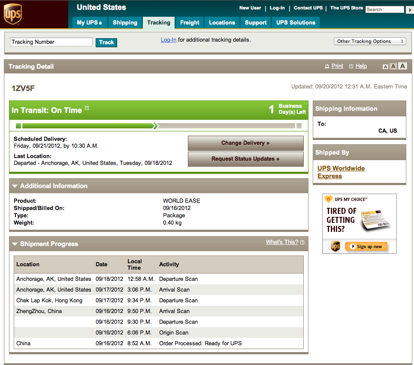
Task: Click the Change Delivery button
Action: 245,143
